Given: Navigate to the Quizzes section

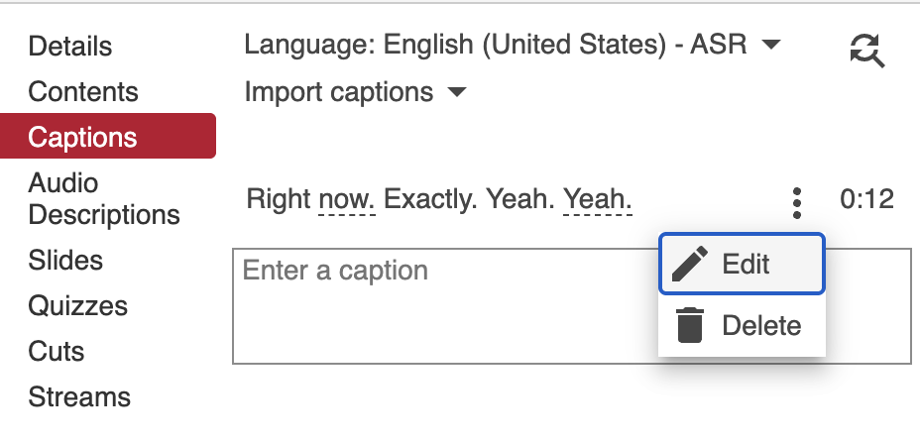Looking at the screenshot, I should (x=75, y=306).
